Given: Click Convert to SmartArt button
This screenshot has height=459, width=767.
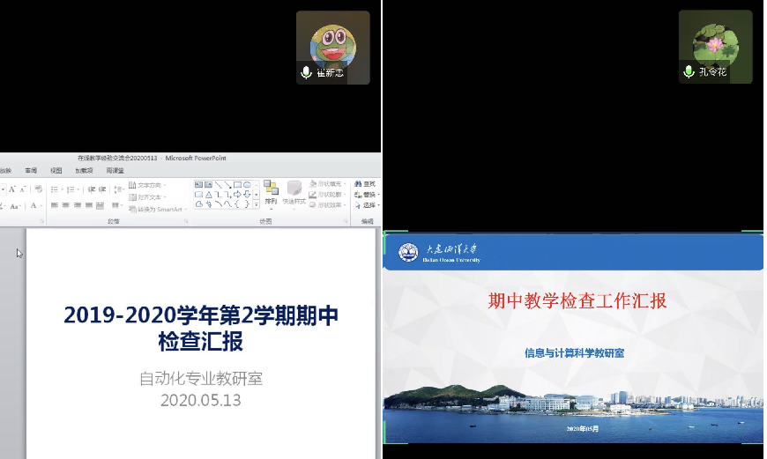Looking at the screenshot, I should click(155, 209).
